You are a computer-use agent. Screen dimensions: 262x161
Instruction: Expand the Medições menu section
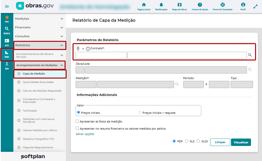[39, 19]
